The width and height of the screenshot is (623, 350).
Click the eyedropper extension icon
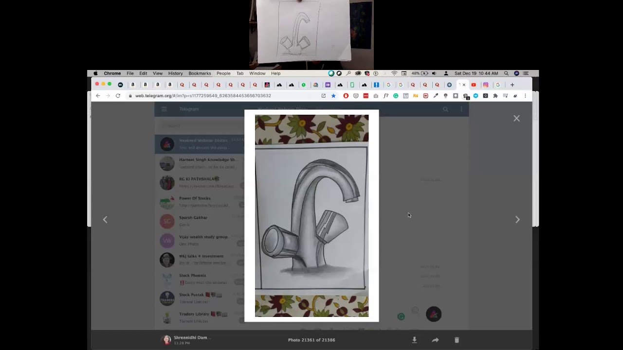pyautogui.click(x=436, y=96)
